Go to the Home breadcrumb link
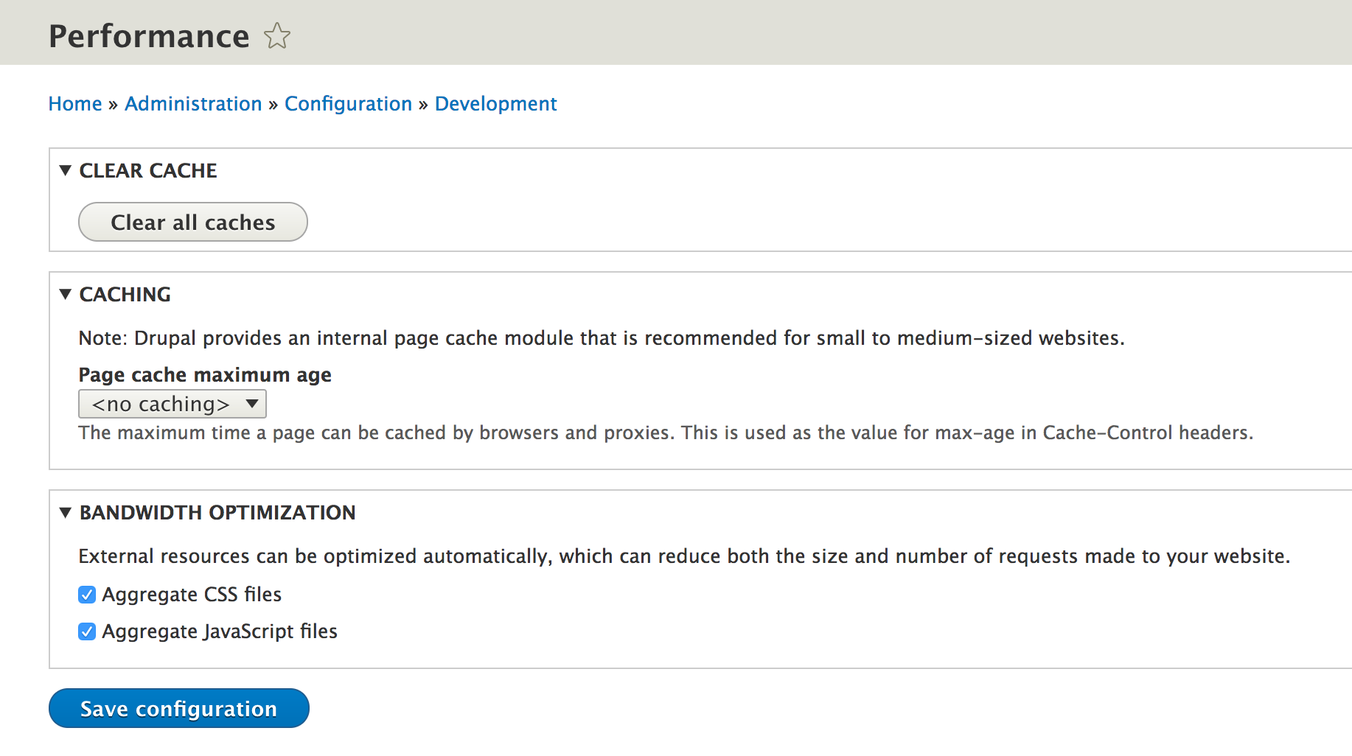The image size is (1352, 756). 75,104
